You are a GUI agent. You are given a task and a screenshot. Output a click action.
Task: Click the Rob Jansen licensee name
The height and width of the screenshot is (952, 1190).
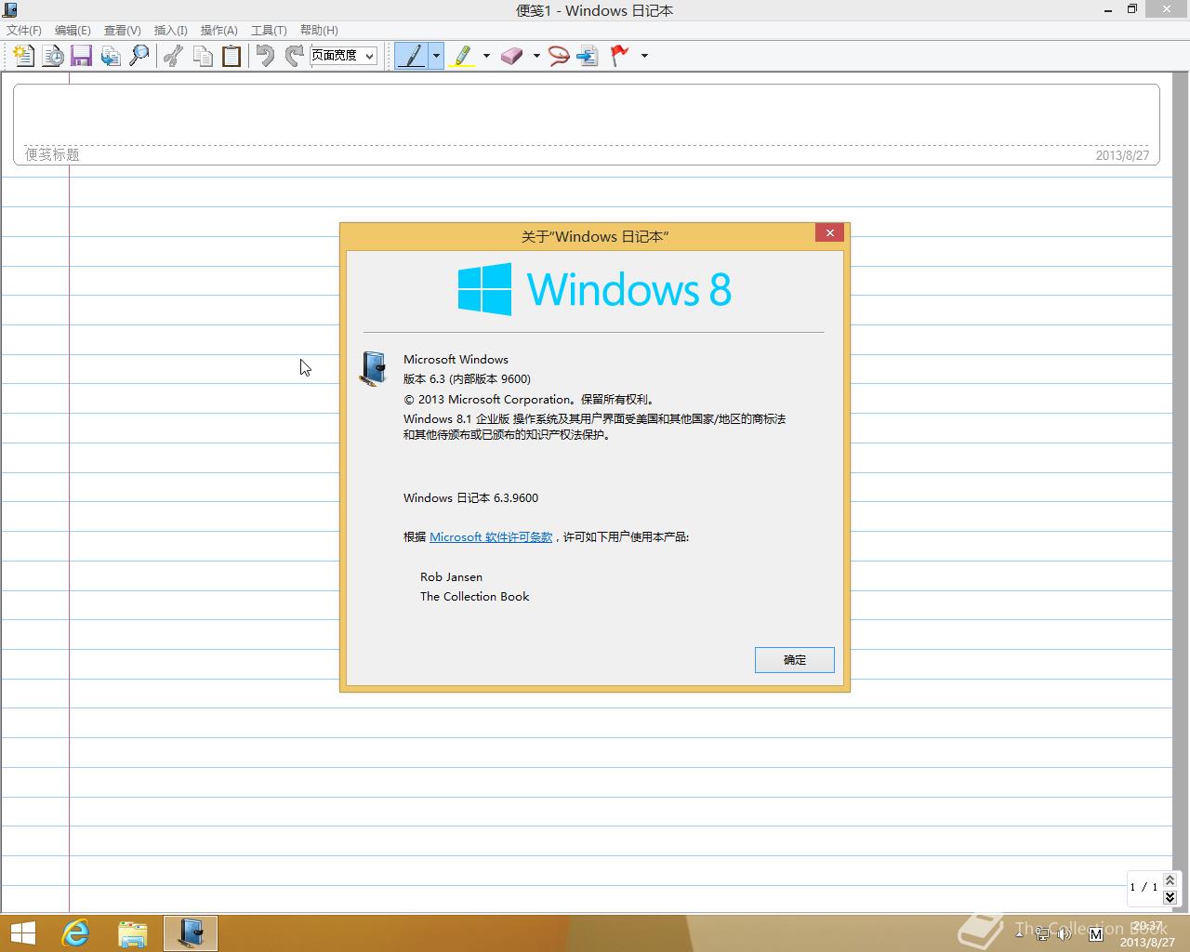pos(451,577)
